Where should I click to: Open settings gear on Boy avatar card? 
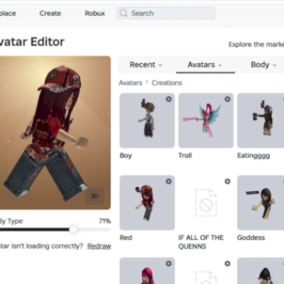tap(169, 99)
